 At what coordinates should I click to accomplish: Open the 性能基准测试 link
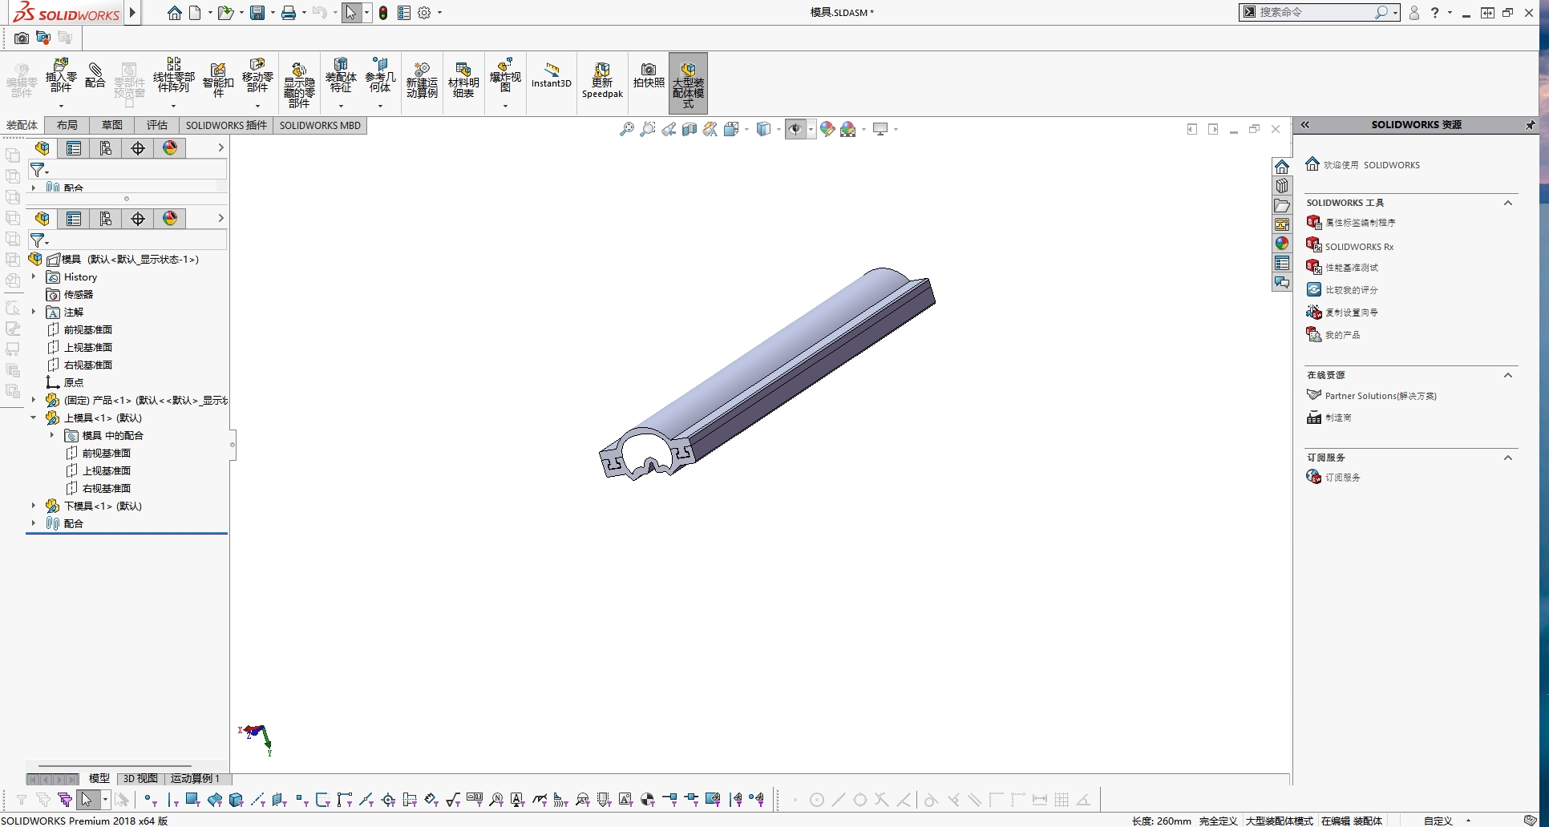point(1352,268)
